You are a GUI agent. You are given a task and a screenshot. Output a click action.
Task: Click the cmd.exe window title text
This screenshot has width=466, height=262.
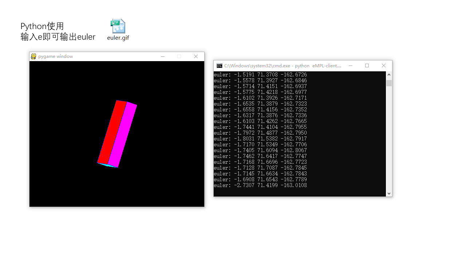click(283, 66)
